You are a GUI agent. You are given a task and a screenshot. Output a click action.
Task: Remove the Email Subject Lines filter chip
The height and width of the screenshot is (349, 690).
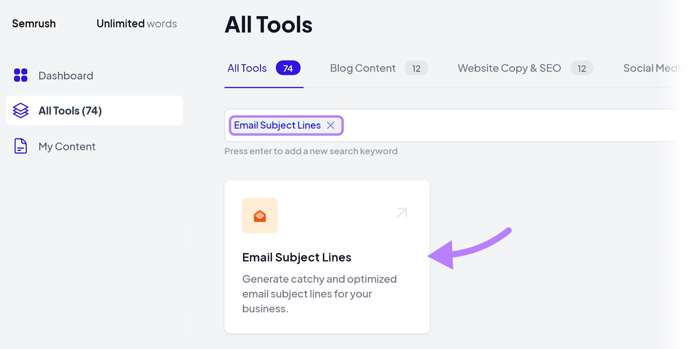[x=331, y=125]
